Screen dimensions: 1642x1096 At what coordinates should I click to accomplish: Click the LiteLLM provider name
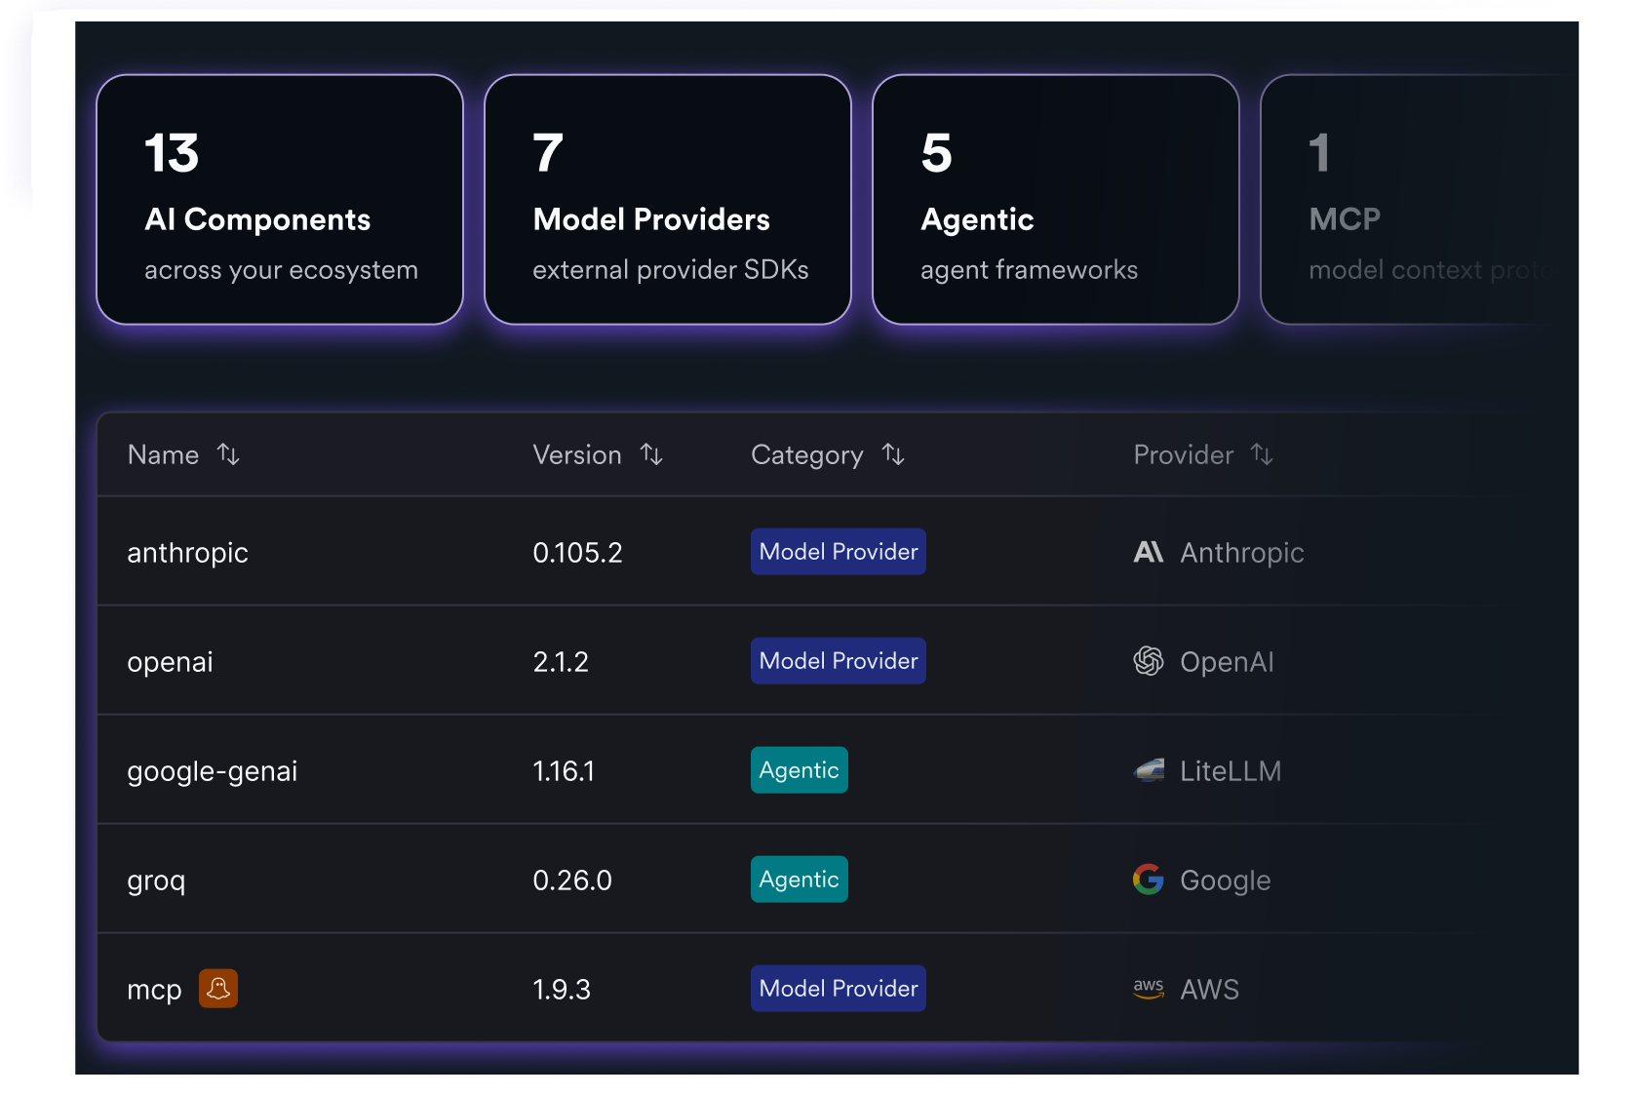(x=1231, y=771)
